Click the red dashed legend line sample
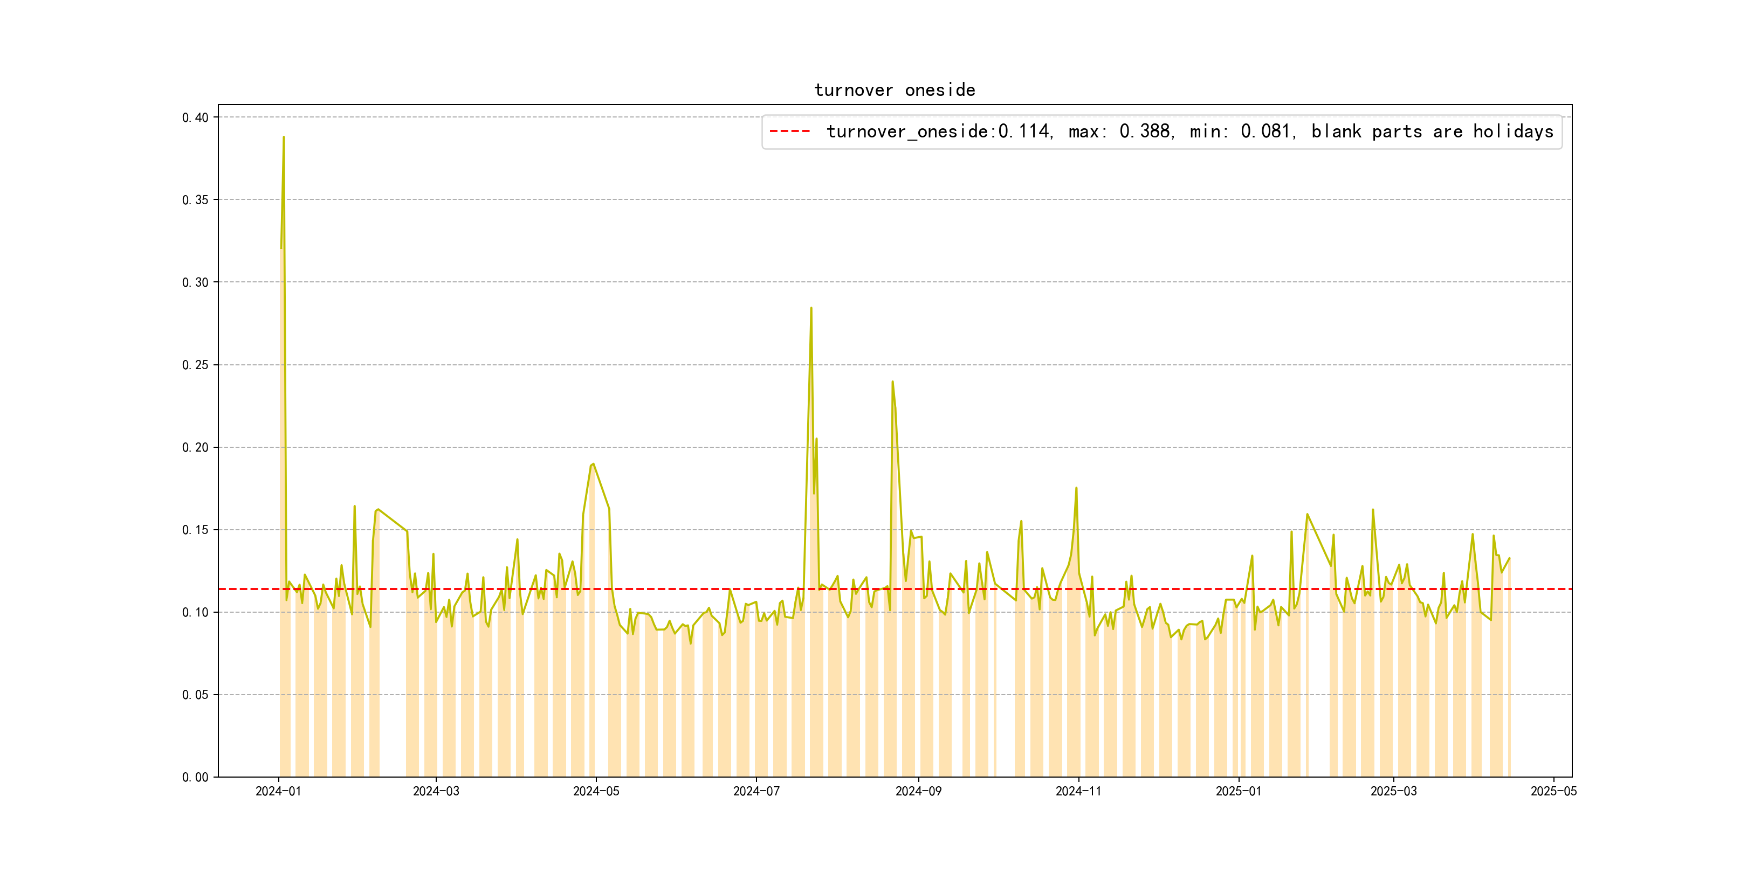The width and height of the screenshot is (1747, 873). (x=789, y=131)
